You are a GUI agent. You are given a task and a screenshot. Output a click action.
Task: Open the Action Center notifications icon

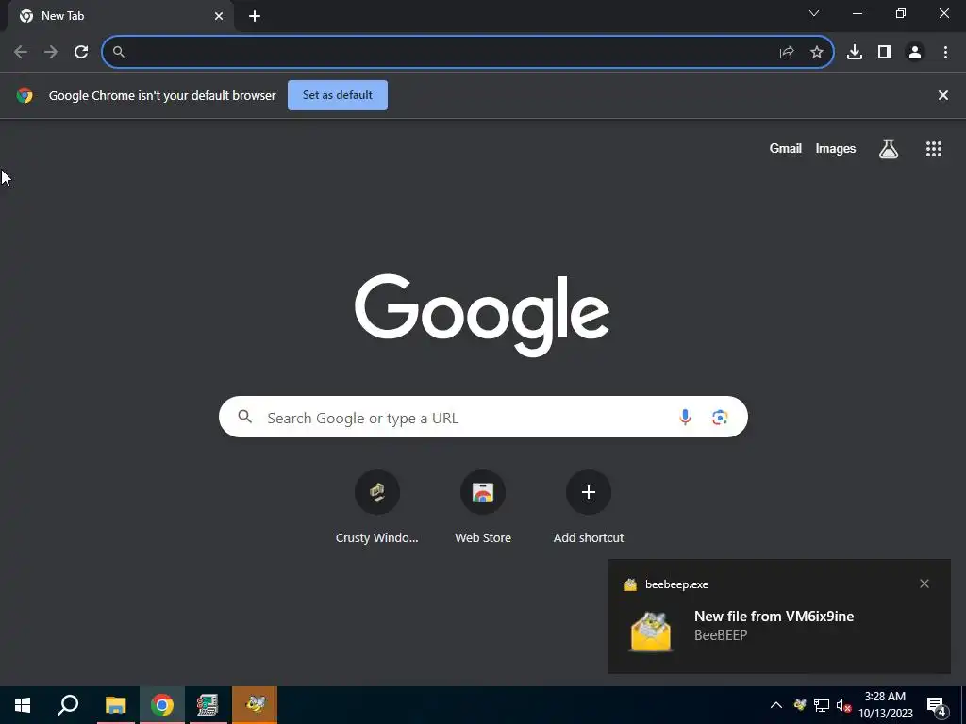937,706
